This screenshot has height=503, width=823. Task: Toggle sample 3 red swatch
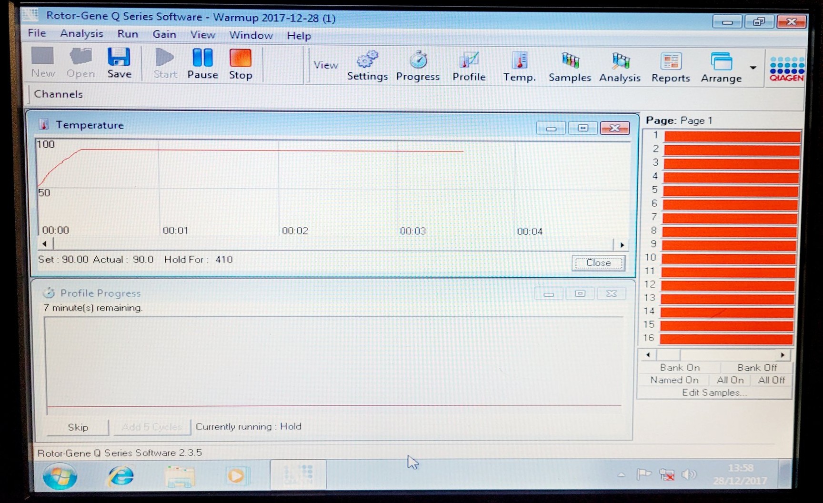[x=731, y=164]
